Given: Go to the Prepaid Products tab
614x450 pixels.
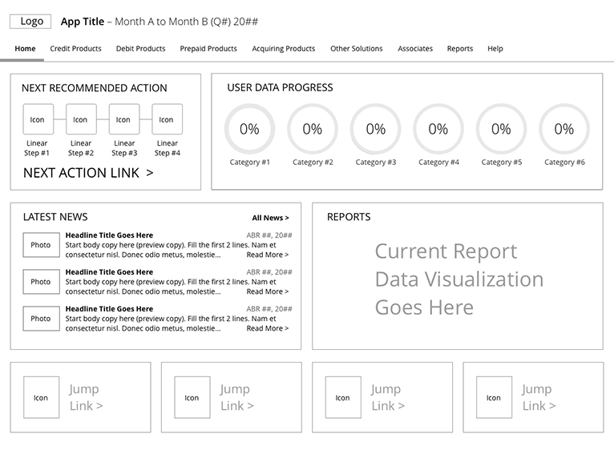Looking at the screenshot, I should [x=208, y=49].
